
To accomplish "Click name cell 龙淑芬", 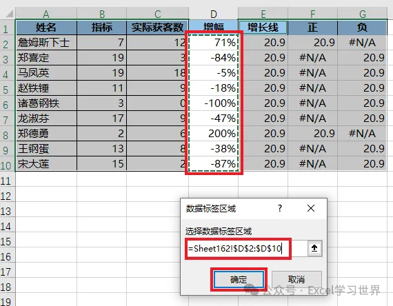I will point(46,119).
